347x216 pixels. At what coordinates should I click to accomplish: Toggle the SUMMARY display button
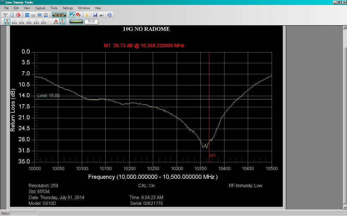click(x=59, y=15)
